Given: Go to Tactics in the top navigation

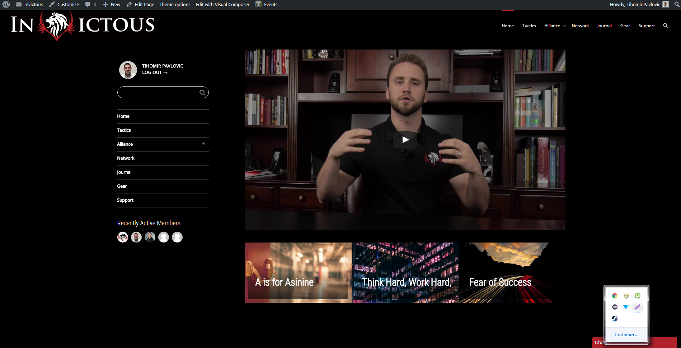Looking at the screenshot, I should pyautogui.click(x=529, y=26).
